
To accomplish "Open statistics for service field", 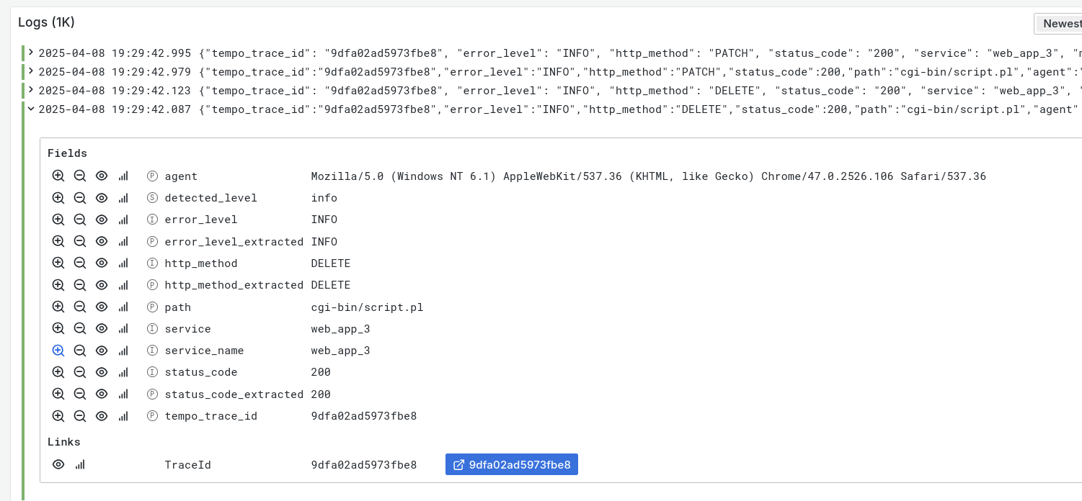I will [123, 328].
